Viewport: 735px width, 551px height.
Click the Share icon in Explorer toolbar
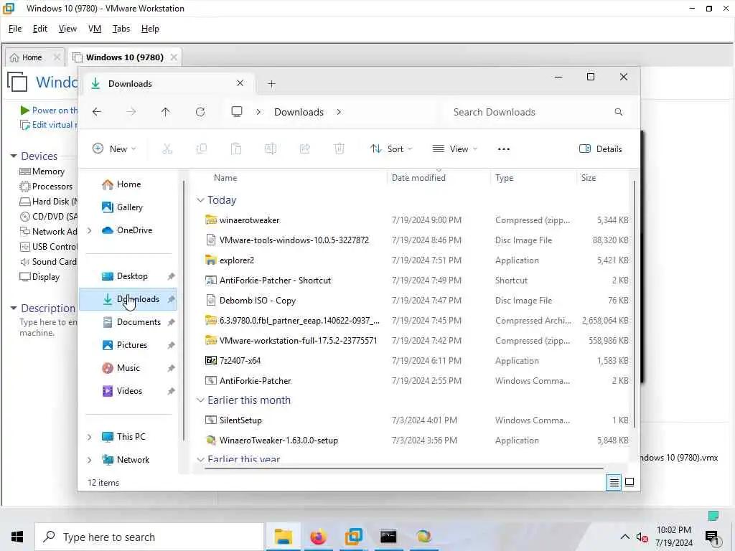(x=304, y=149)
